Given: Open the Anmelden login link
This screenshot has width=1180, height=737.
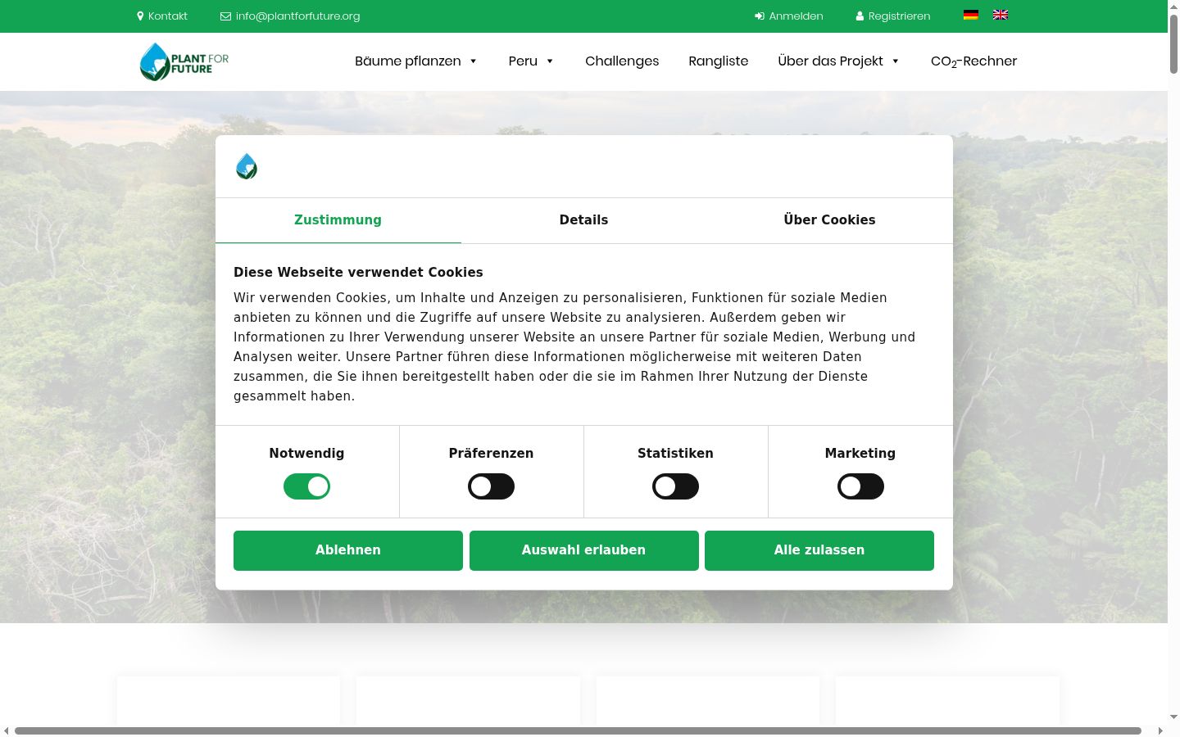Looking at the screenshot, I should [x=789, y=16].
